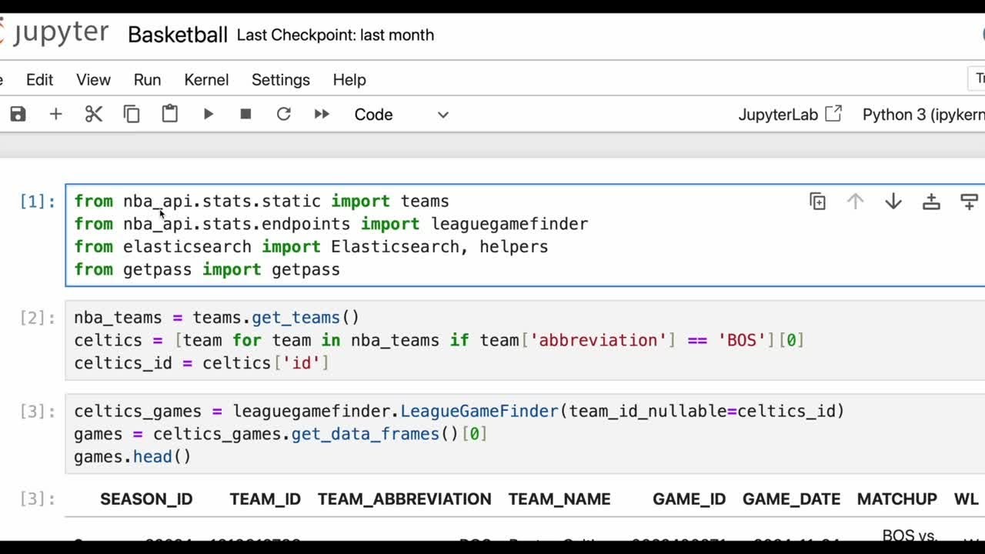
Task: Select the [1]: input prompt
Action: (37, 202)
